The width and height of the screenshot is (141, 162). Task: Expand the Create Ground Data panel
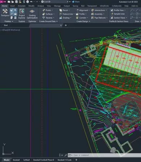(48, 21)
